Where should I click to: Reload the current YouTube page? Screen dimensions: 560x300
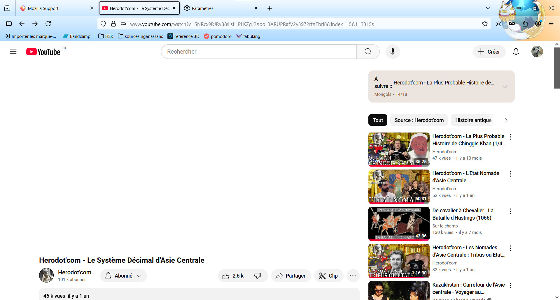48,24
